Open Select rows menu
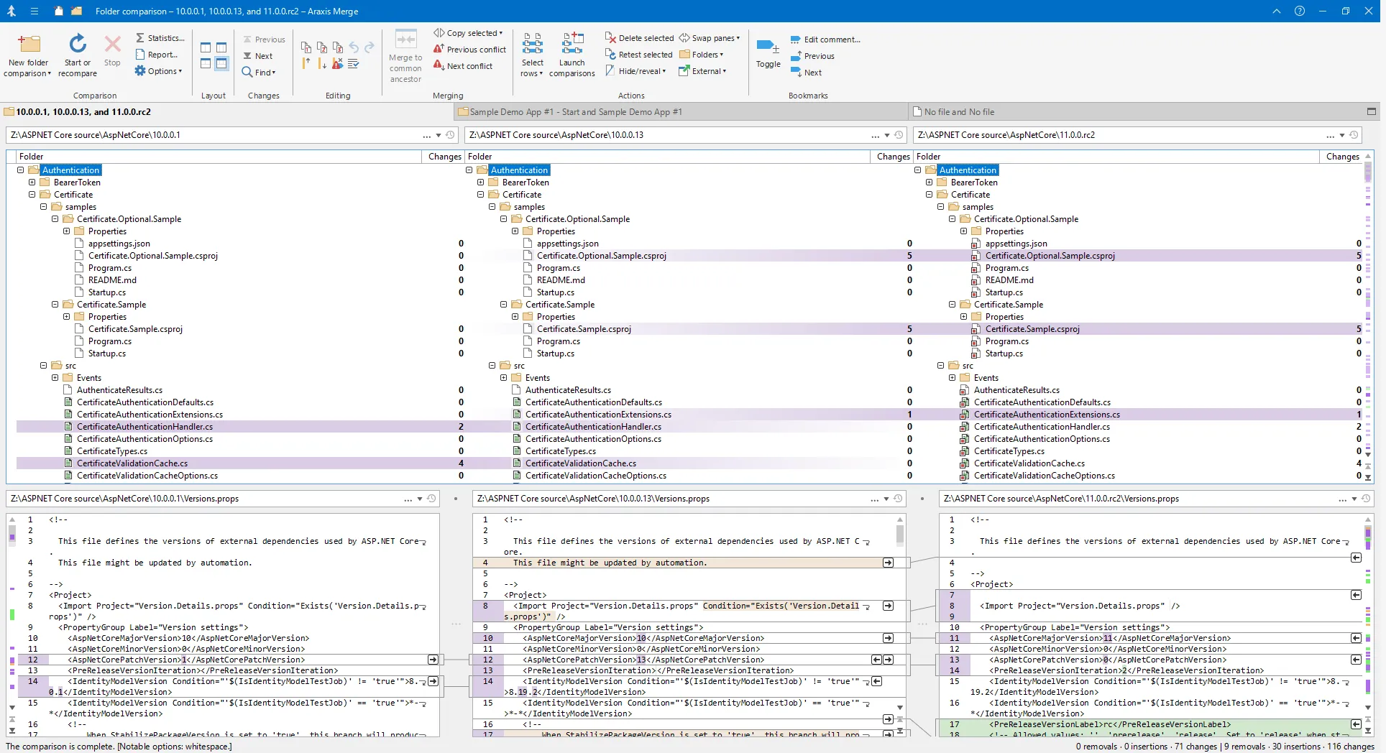Viewport: 1386px width, 753px height. click(533, 55)
